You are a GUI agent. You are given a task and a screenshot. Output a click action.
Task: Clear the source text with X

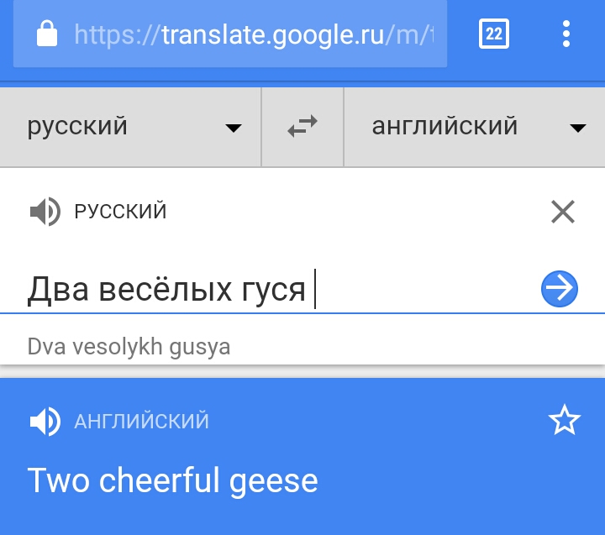click(562, 212)
